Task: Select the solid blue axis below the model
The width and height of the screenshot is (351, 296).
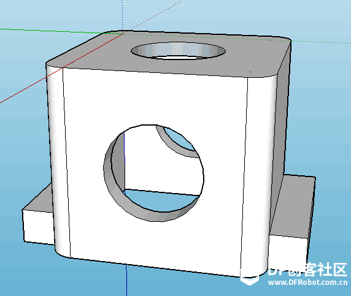Action: tap(126, 280)
